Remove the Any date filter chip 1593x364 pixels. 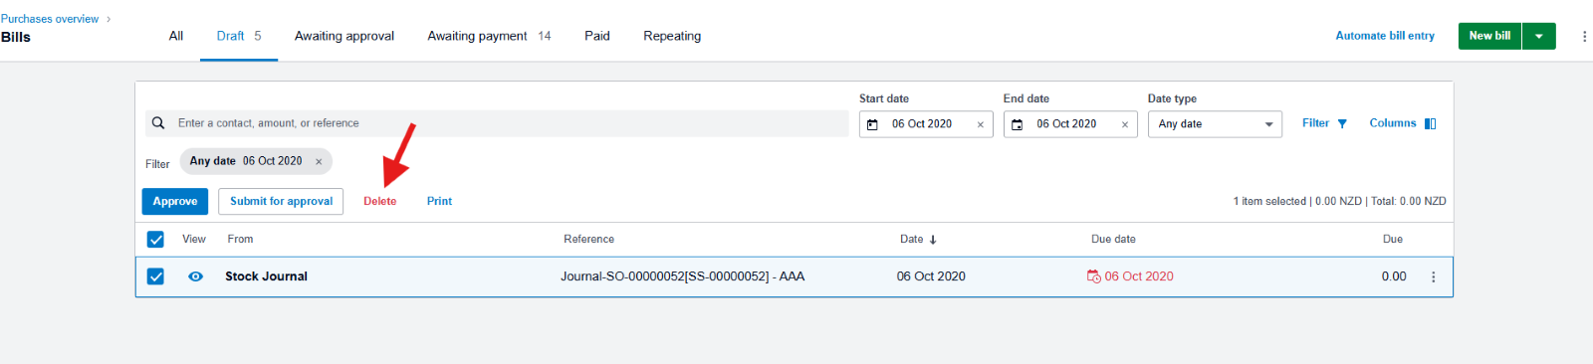(319, 161)
